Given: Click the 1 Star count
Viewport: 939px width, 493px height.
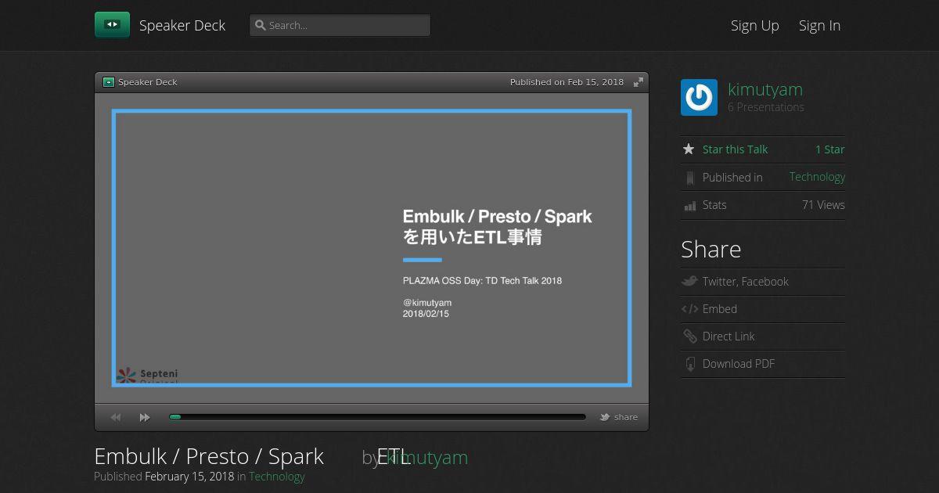Looking at the screenshot, I should pos(830,149).
